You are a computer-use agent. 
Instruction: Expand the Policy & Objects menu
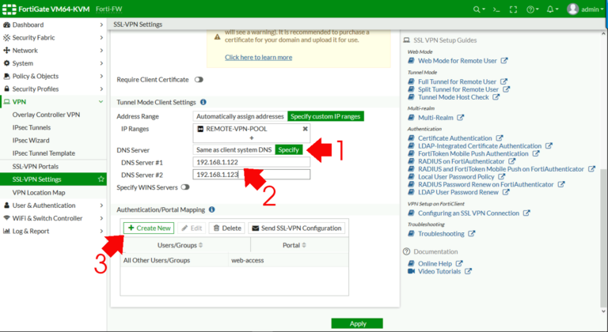(101, 76)
